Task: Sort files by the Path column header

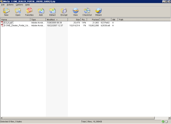Action: click(x=144, y=20)
